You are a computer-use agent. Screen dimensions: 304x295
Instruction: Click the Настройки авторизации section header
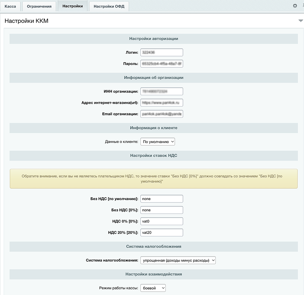pos(154,39)
